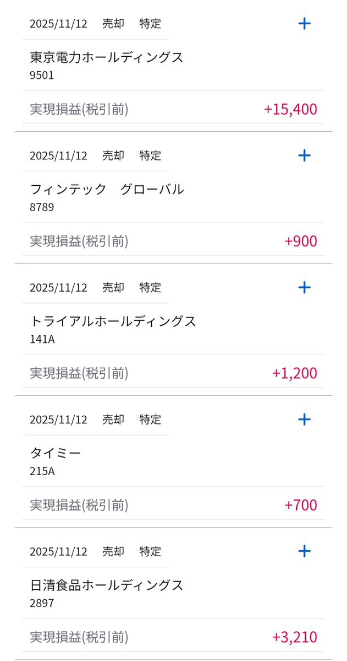Tap the +3,210 realized profit amount

(294, 637)
